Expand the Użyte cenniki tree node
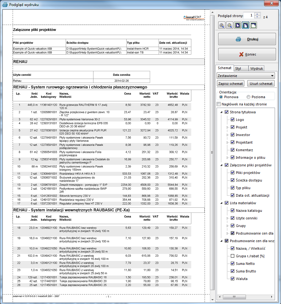The width and height of the screenshot is (281, 304). pyautogui.click(x=227, y=218)
